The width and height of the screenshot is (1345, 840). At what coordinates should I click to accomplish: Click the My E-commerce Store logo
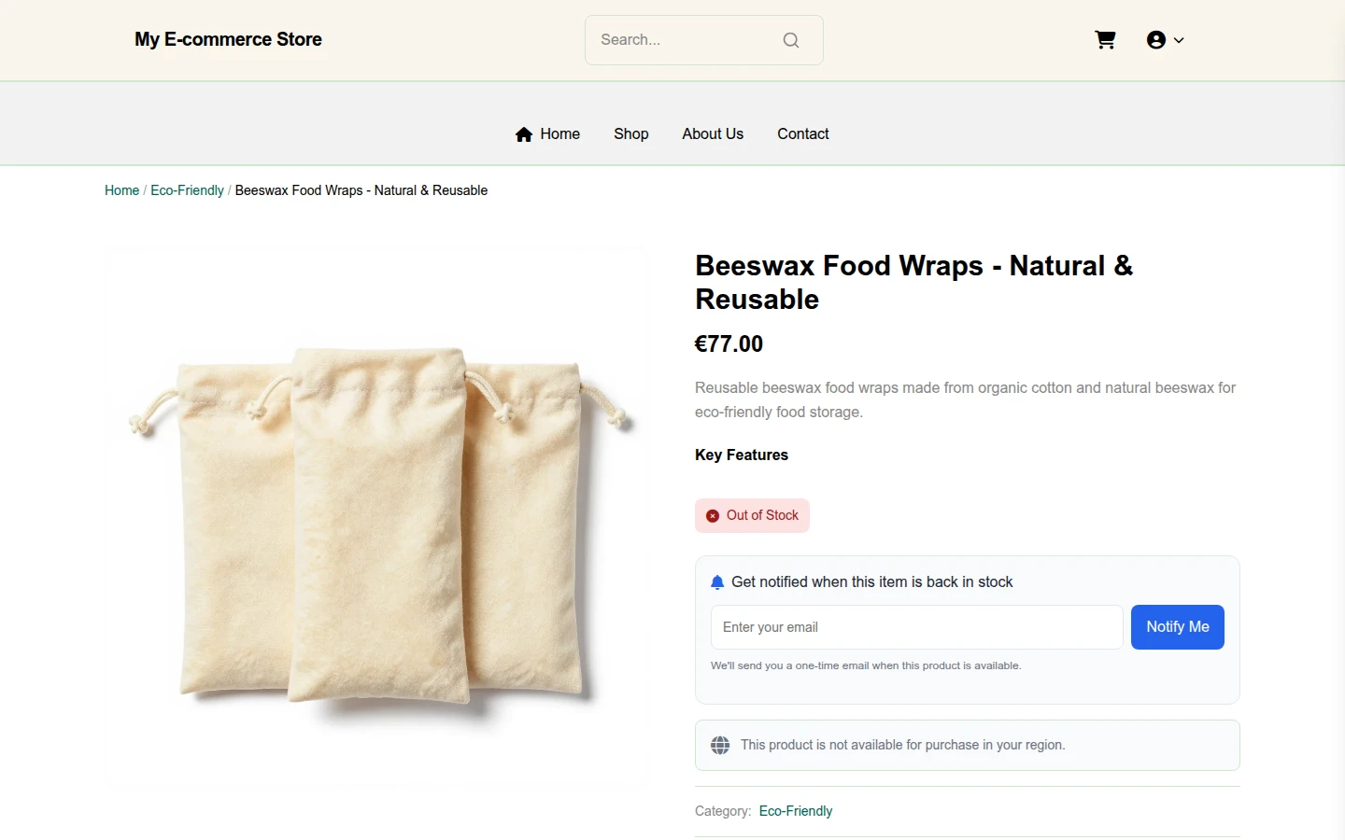pyautogui.click(x=228, y=40)
